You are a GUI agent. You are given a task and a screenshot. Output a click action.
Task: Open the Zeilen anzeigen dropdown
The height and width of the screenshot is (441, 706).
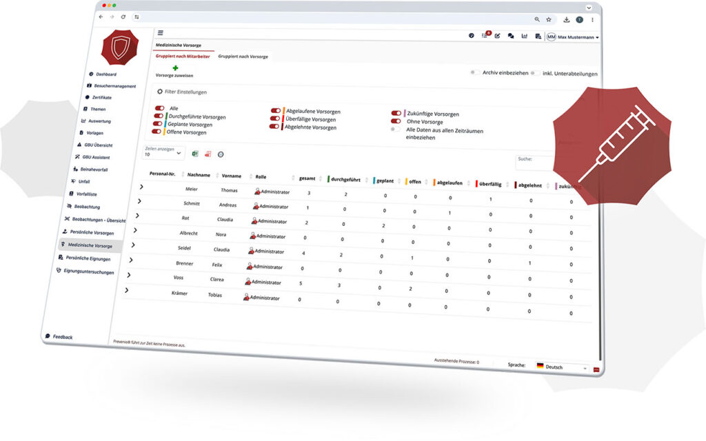[x=163, y=152]
